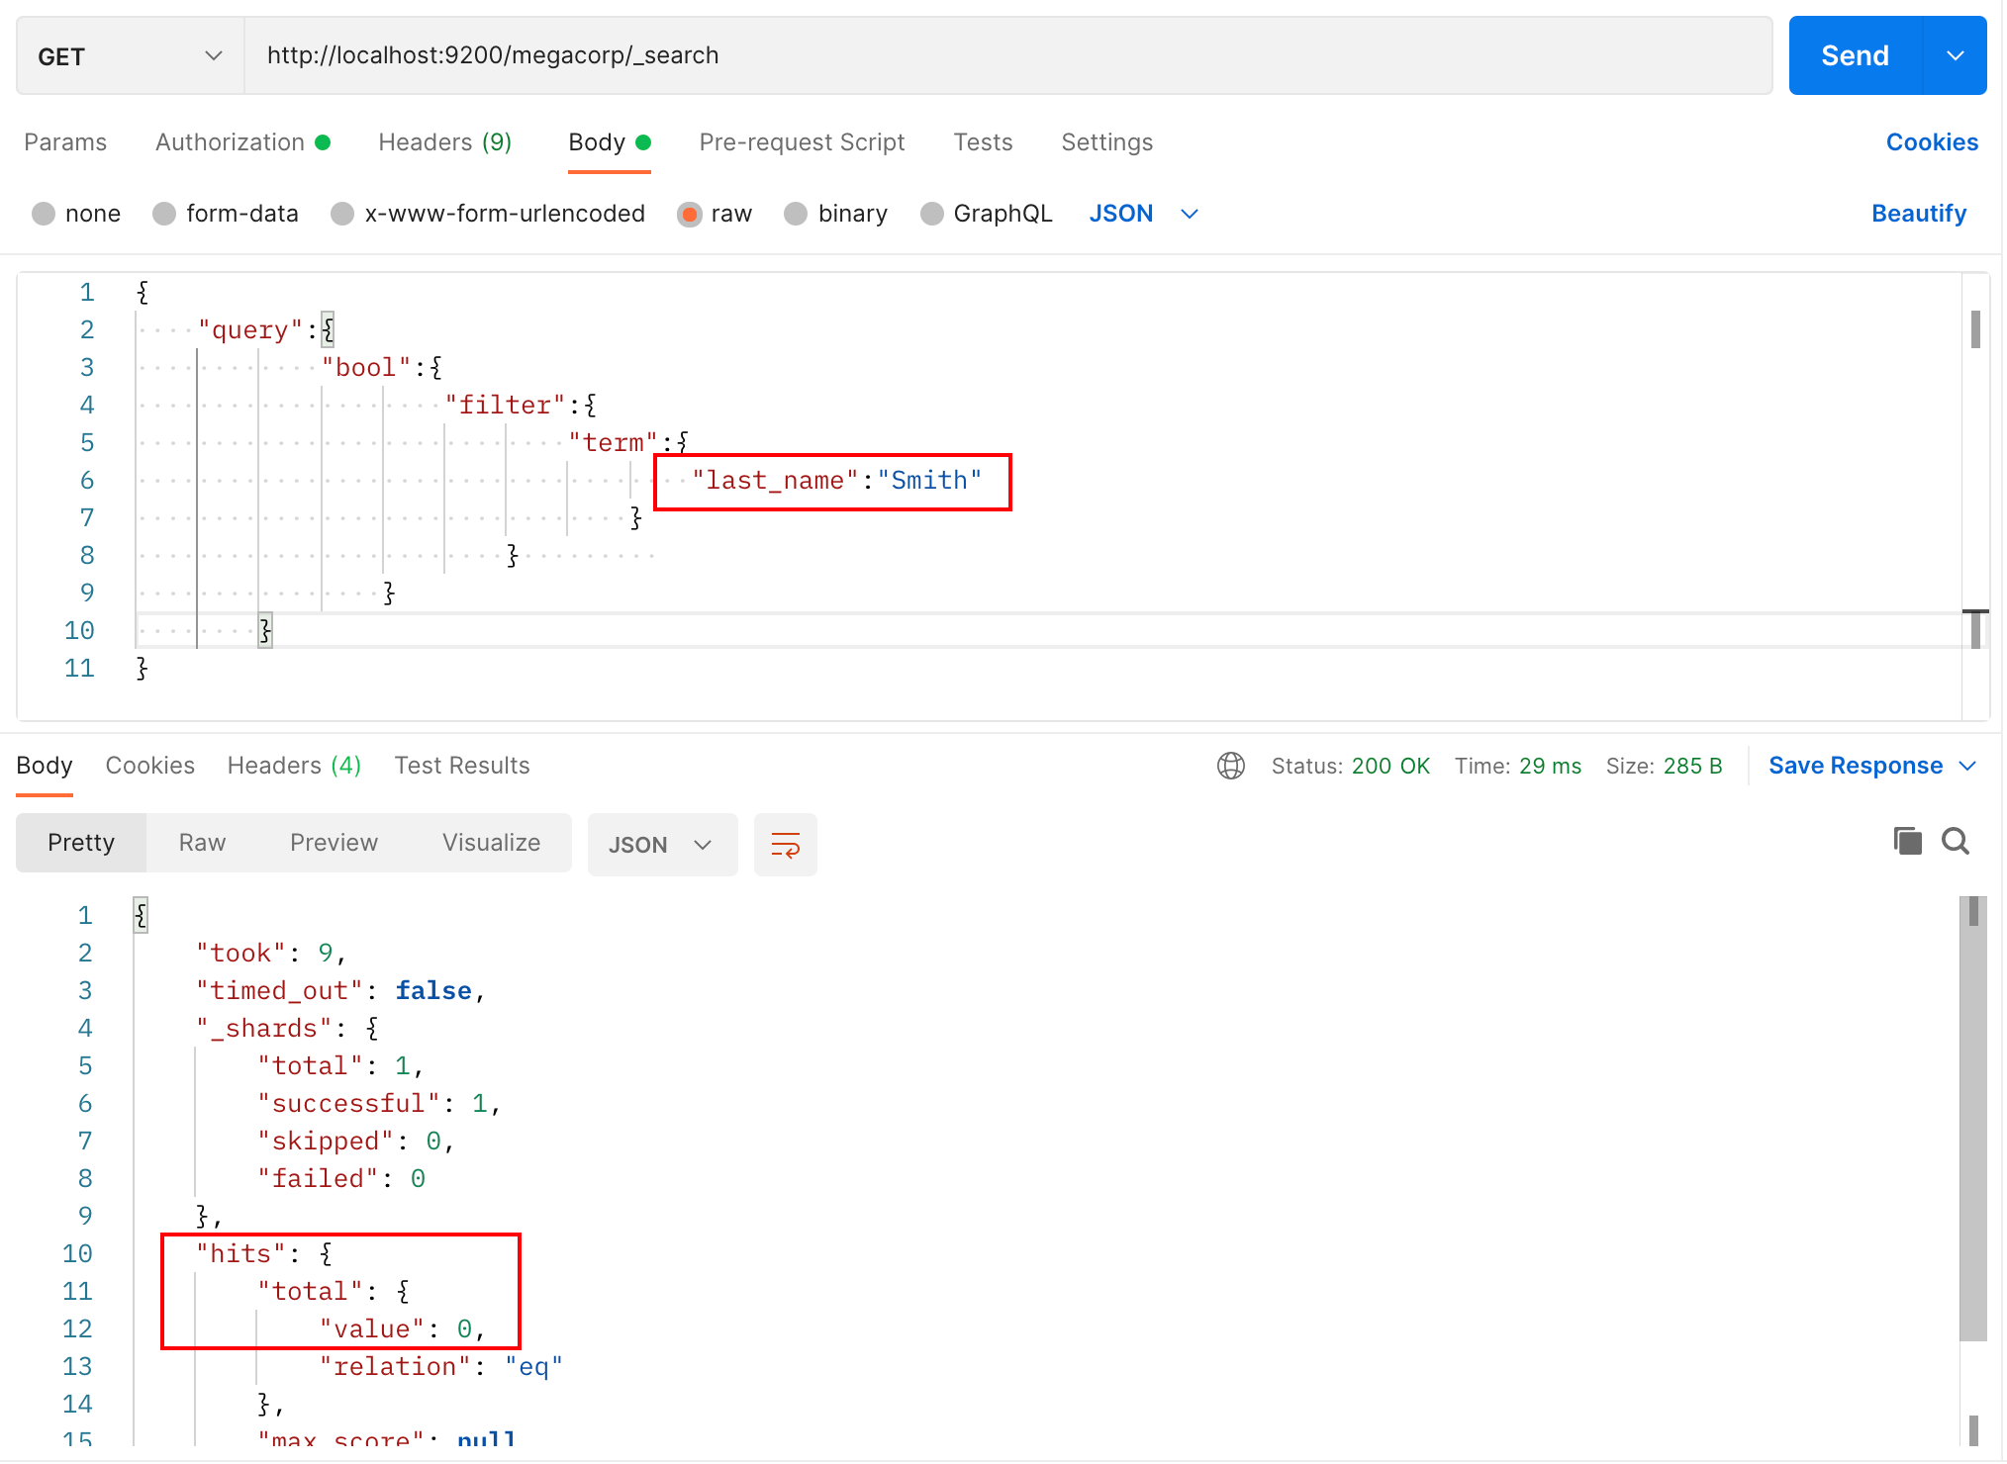Click the response pane vertical scrollbar
This screenshot has height=1464, width=2007.
[1972, 1118]
